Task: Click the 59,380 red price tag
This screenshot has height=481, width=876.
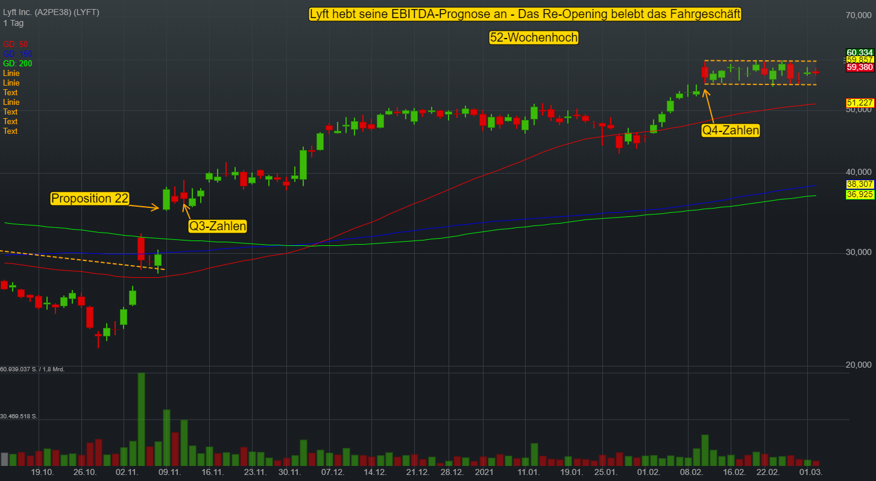Action: click(860, 67)
